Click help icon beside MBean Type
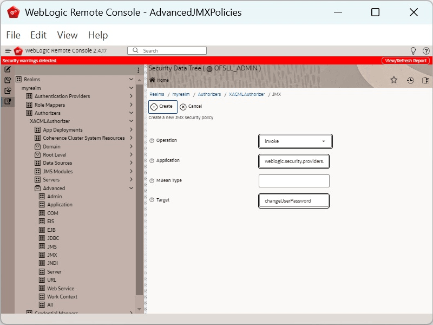Screen dimensions: 433x325 point(152,181)
